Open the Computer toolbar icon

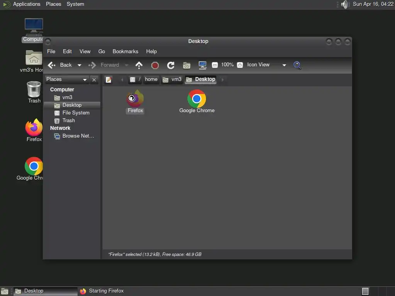(x=203, y=65)
